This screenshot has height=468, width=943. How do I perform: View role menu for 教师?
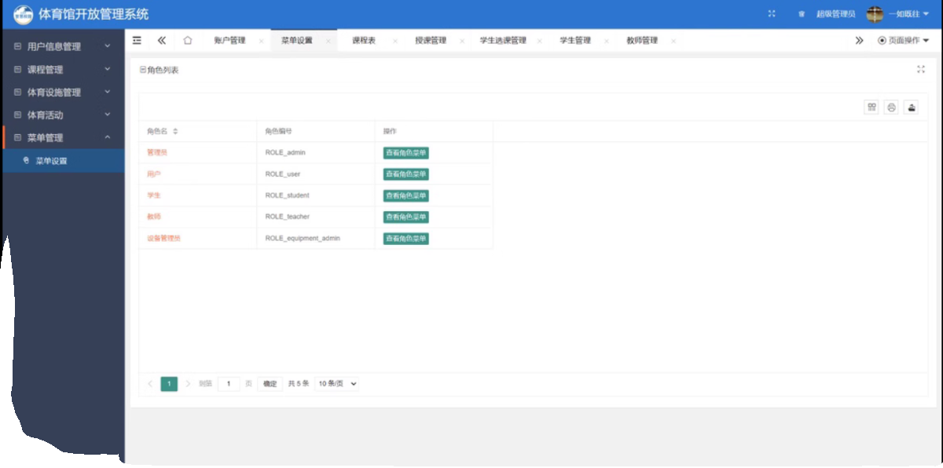[x=405, y=217]
